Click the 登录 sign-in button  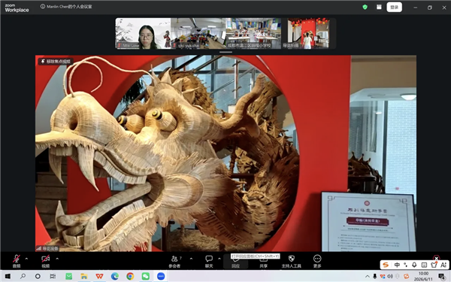394,8
